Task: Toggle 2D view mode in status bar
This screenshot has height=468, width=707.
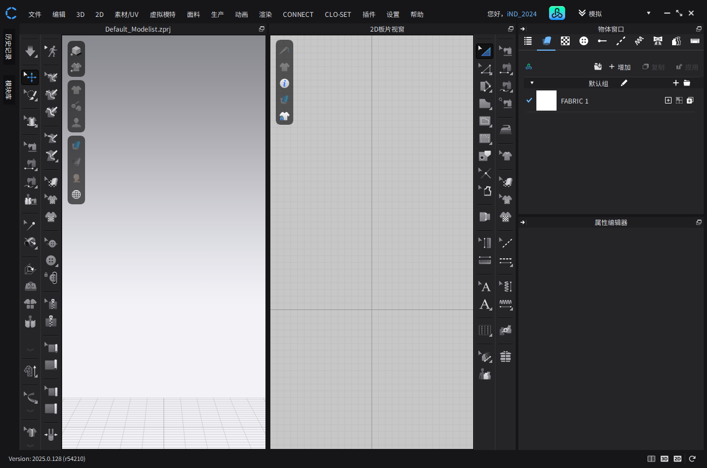Action: tap(678, 459)
